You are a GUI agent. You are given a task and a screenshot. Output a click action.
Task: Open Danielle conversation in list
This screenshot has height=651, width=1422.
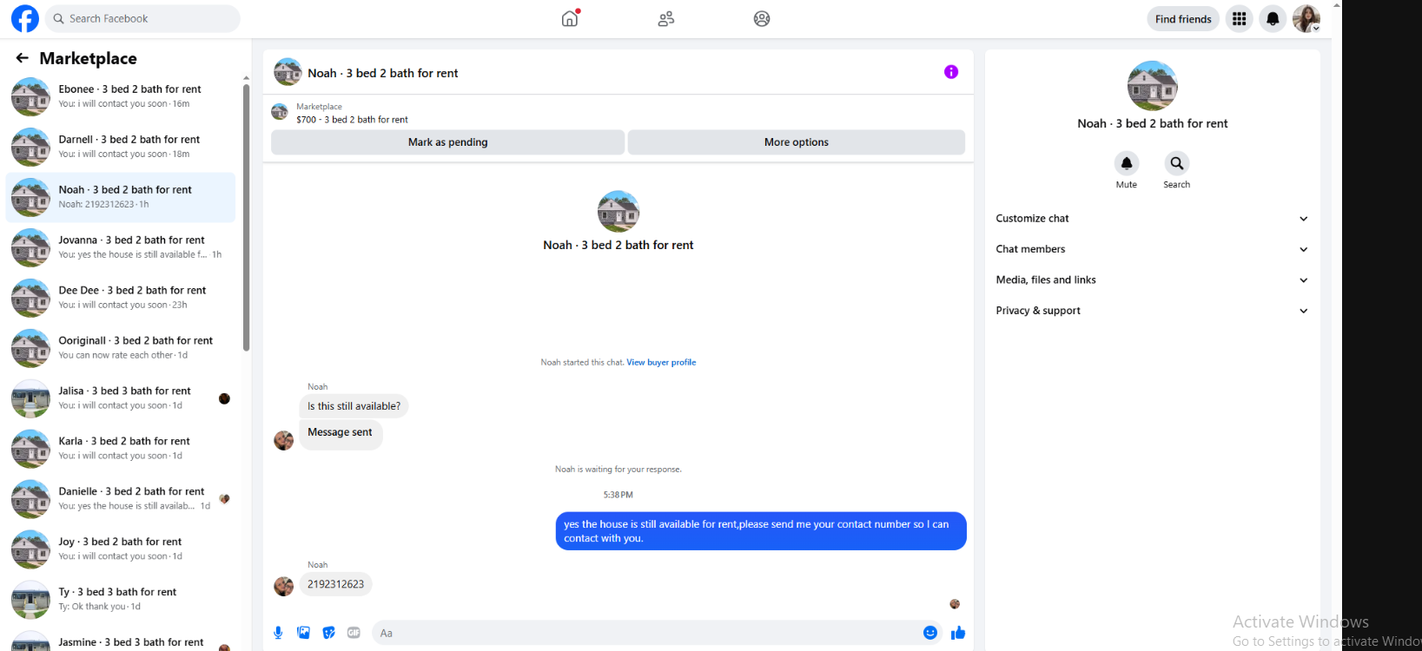121,499
